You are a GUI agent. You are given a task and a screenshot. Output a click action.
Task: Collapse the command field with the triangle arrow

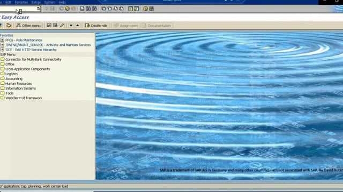pyautogui.click(x=46, y=9)
